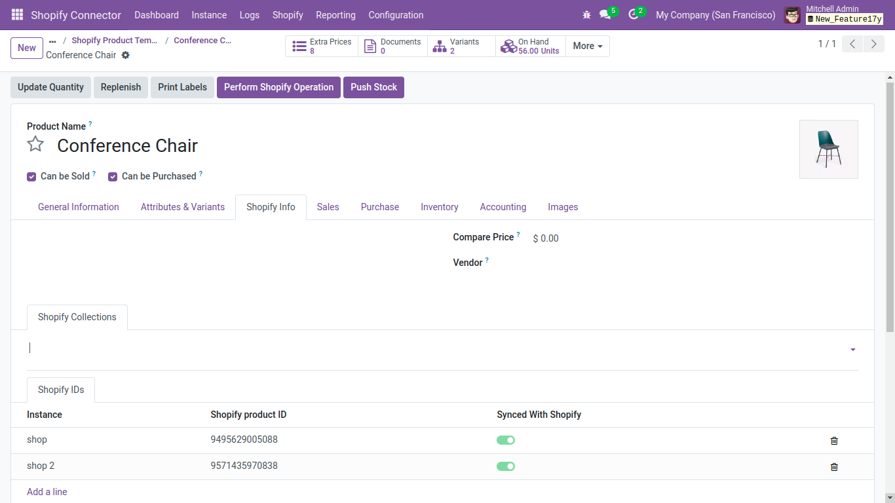Click the gear actions icon beside Conference Chair
Screen dimensions: 895x503
(126, 55)
